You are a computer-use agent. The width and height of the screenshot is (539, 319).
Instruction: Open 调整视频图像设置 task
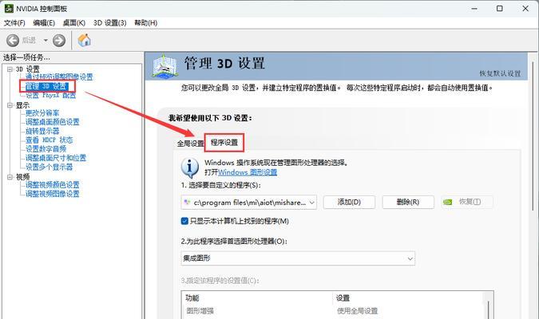(52, 194)
